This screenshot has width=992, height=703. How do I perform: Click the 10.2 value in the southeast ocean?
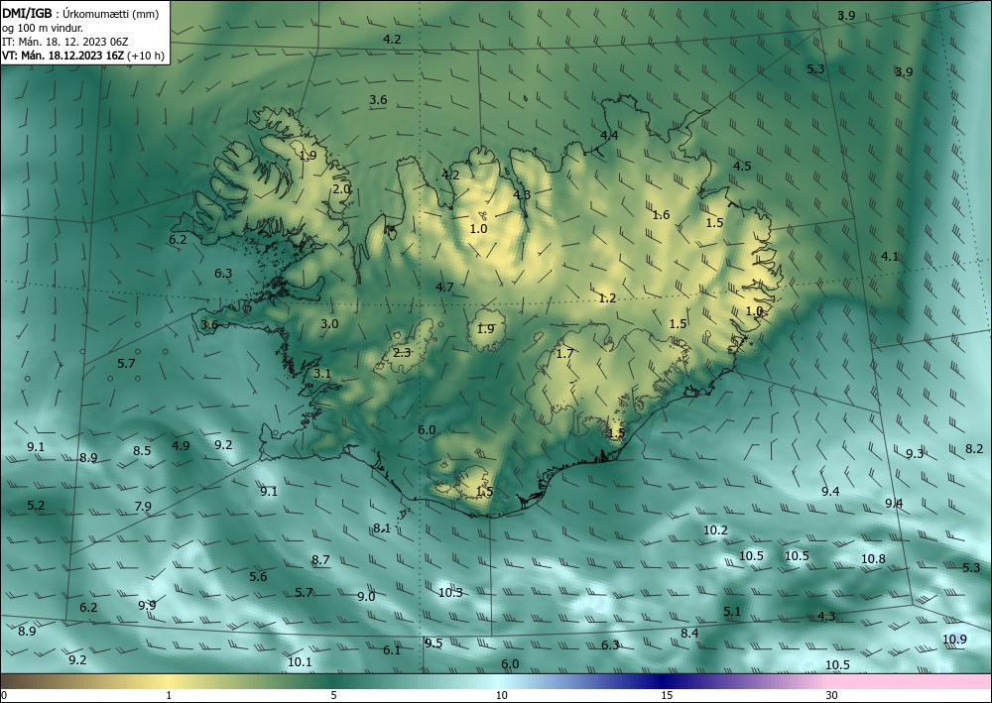click(x=715, y=530)
